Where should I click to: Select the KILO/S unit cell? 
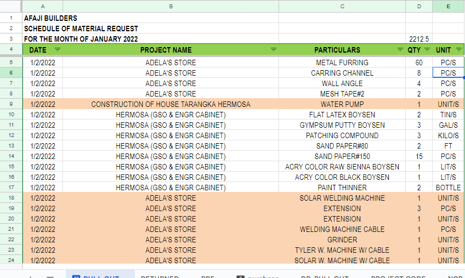coord(449,135)
